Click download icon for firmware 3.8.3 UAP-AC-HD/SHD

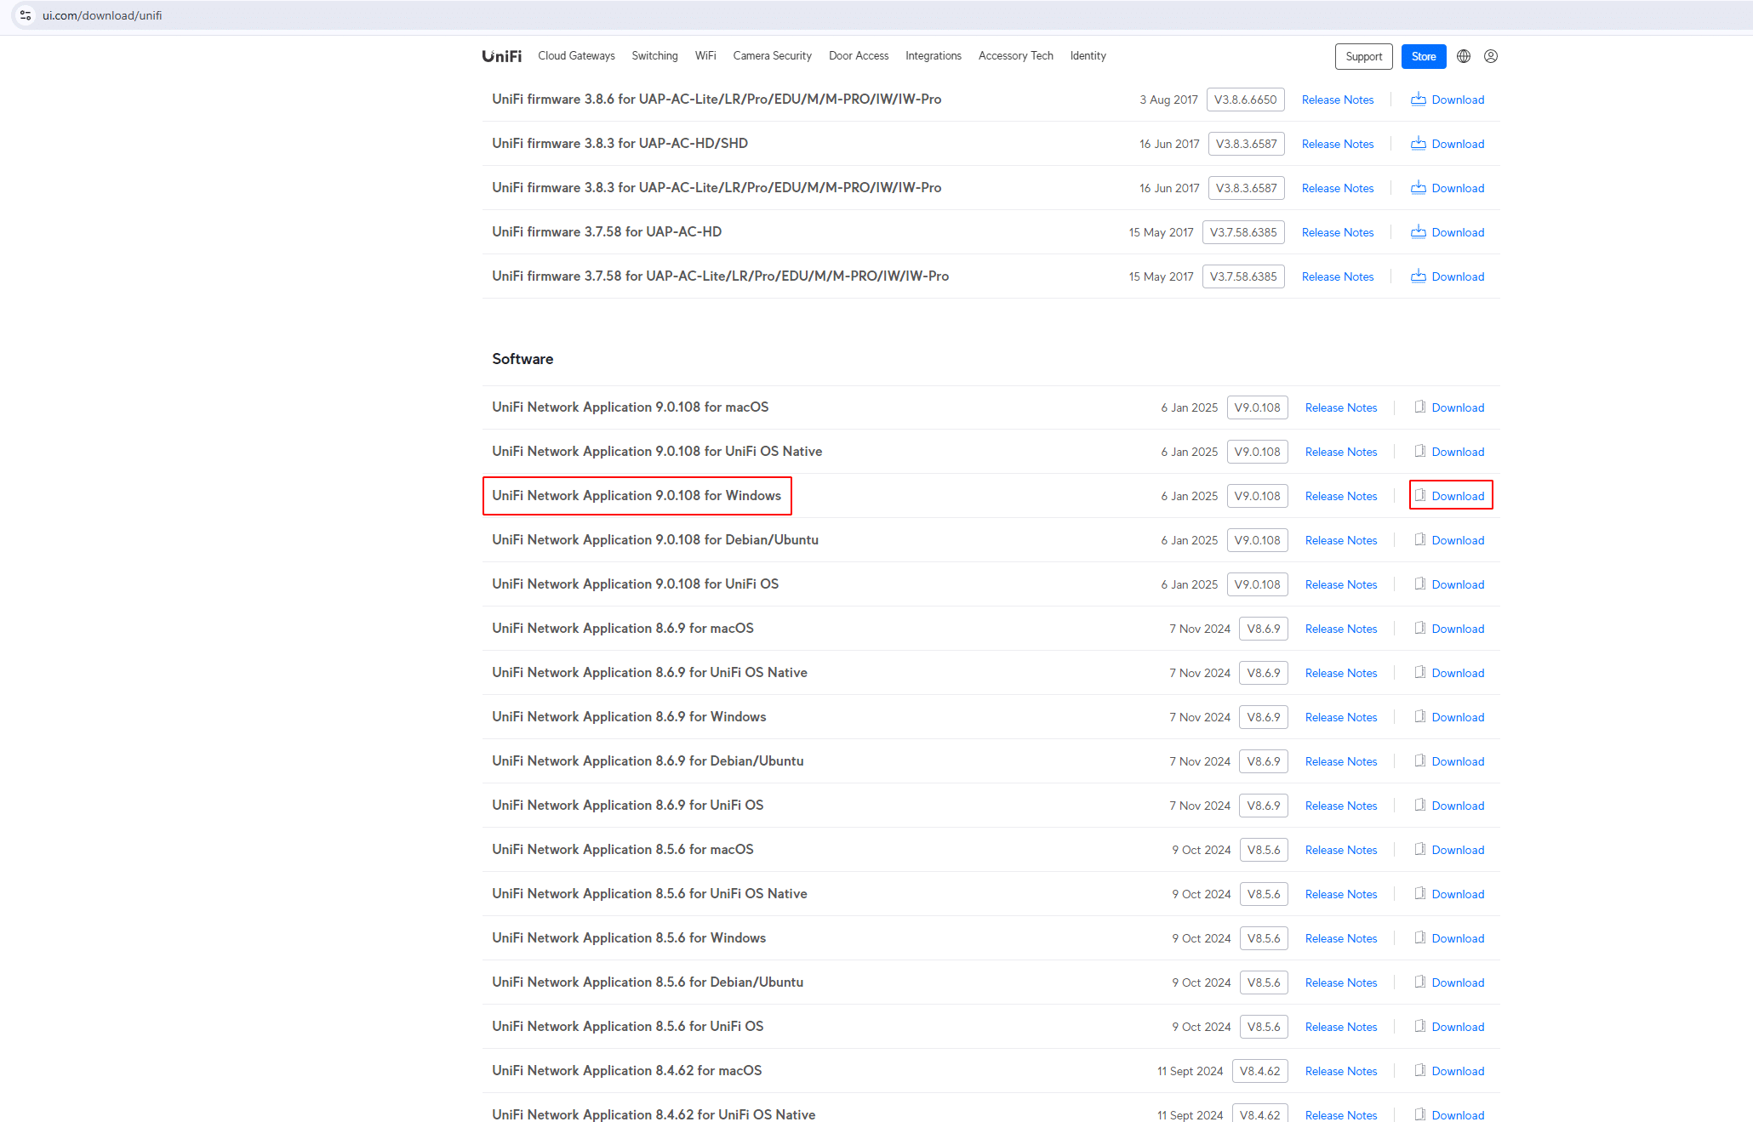(x=1419, y=144)
